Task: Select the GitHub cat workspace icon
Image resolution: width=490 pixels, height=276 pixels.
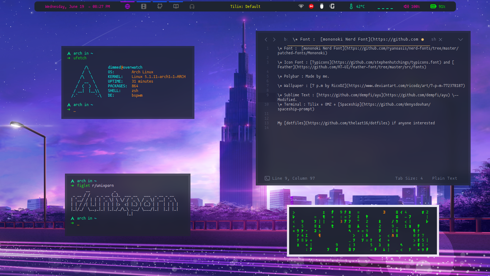Action: point(160,6)
